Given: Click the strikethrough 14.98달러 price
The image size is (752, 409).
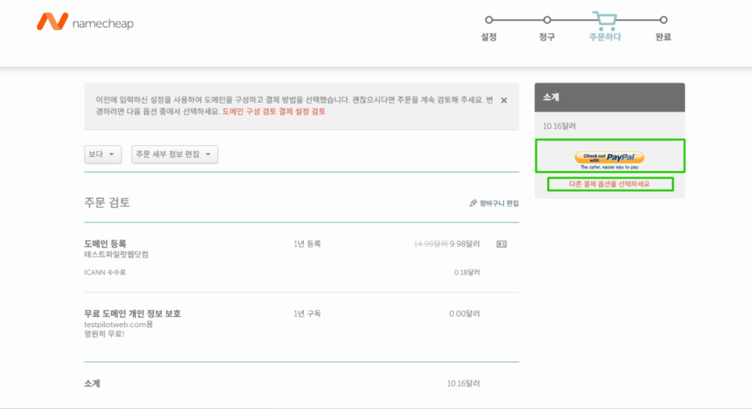Looking at the screenshot, I should tap(430, 244).
